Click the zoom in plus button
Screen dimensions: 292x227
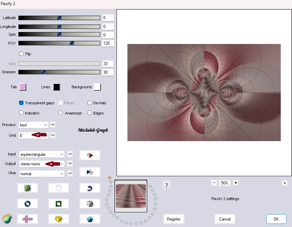[235, 183]
